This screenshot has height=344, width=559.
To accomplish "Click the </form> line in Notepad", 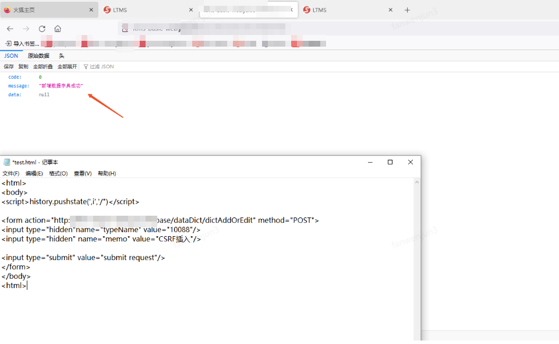I will (16, 267).
